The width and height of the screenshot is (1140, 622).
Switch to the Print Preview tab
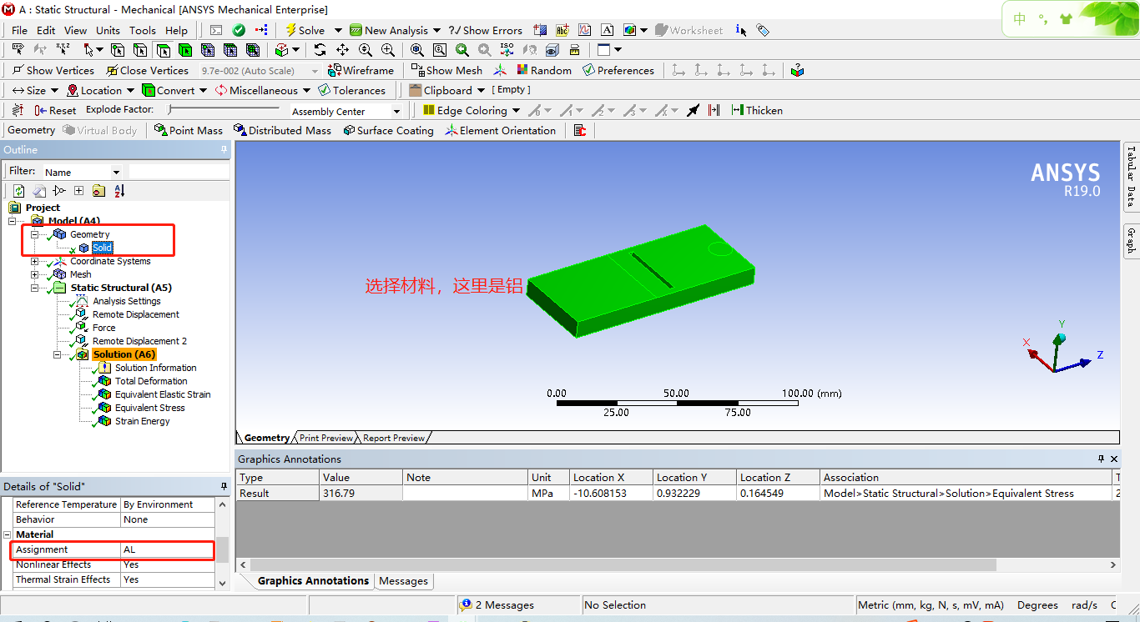(x=325, y=437)
